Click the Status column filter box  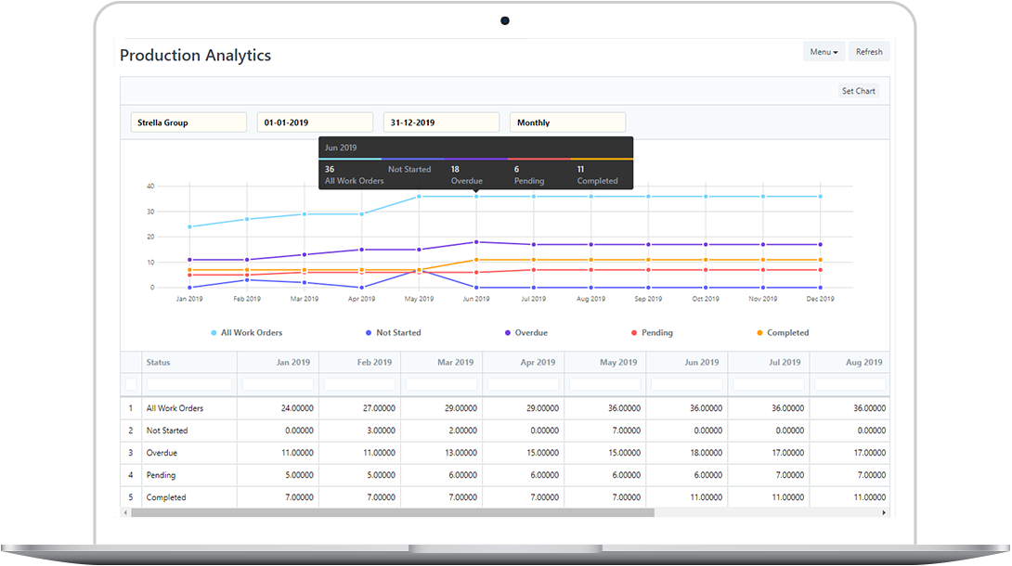189,384
